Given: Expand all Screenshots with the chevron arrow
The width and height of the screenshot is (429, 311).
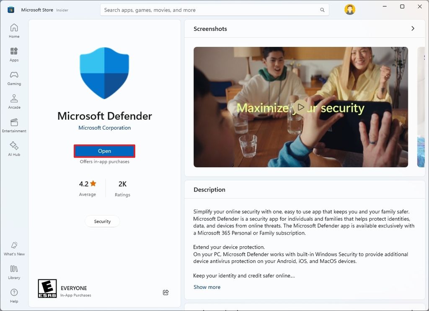Looking at the screenshot, I should point(413,28).
